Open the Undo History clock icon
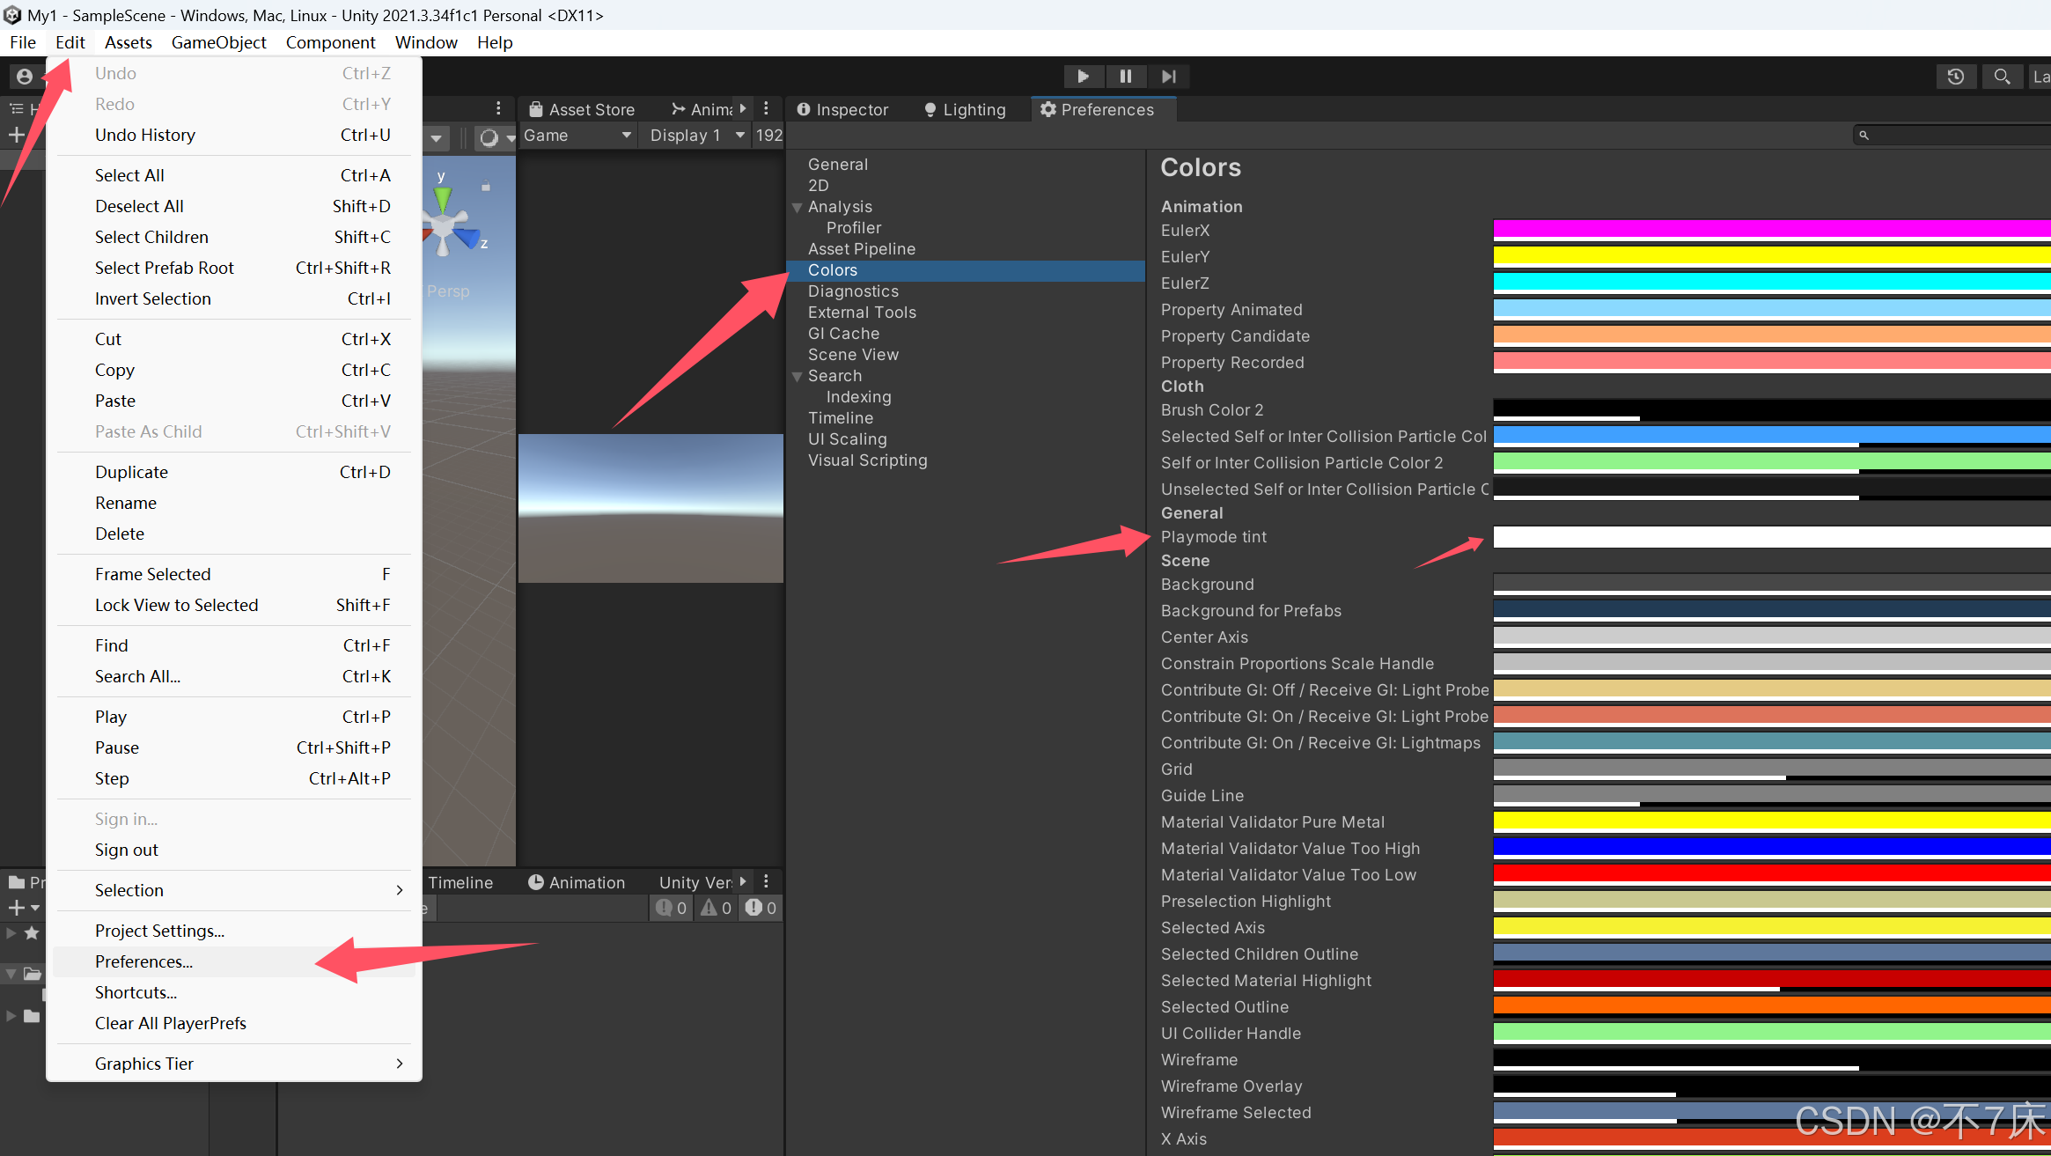This screenshot has height=1156, width=2051. [1955, 77]
